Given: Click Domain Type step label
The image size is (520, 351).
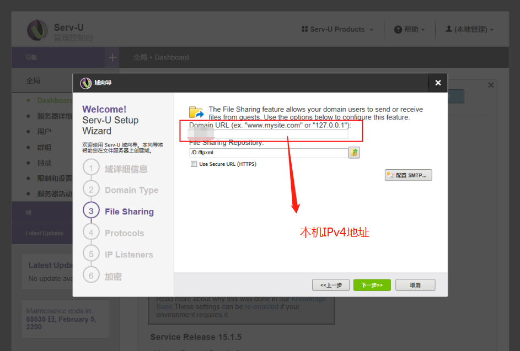Looking at the screenshot, I should point(132,190).
